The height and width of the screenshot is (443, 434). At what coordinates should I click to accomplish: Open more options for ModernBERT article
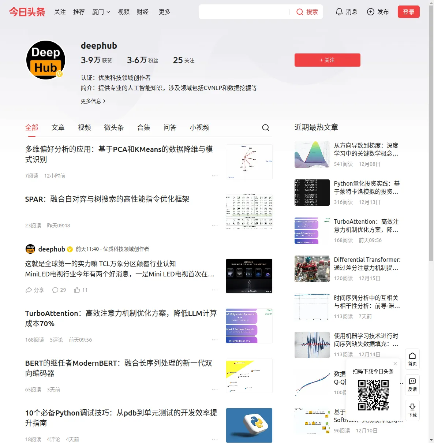click(x=215, y=390)
